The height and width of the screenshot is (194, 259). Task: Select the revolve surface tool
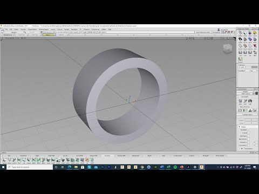(14, 160)
